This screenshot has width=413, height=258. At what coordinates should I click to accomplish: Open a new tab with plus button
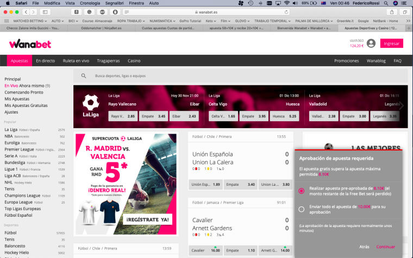tap(409, 28)
